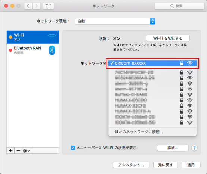This screenshot has height=174, width=207.
Task: Click the forward navigation arrow
Action: pyautogui.click(x=36, y=6)
